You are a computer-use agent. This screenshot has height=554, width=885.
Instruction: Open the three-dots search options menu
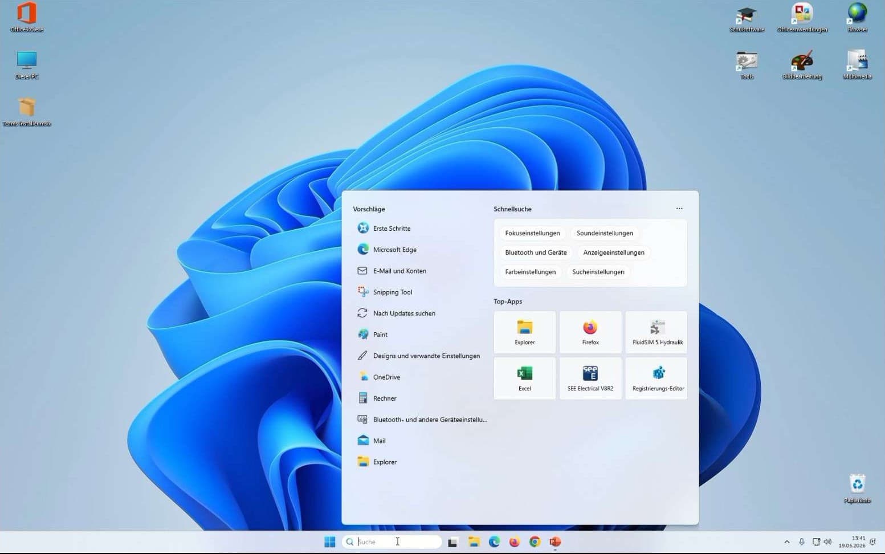point(679,209)
